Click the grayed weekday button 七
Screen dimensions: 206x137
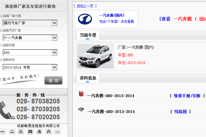57,132
